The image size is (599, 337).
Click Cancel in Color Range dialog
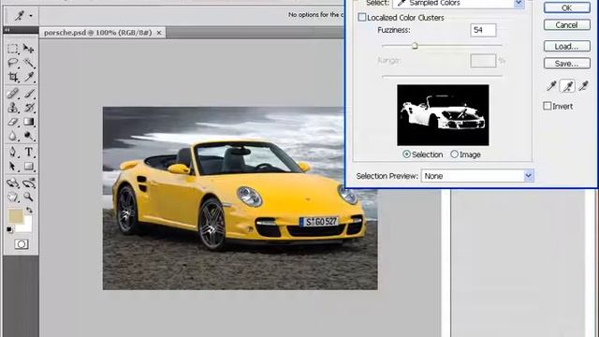pyautogui.click(x=567, y=25)
